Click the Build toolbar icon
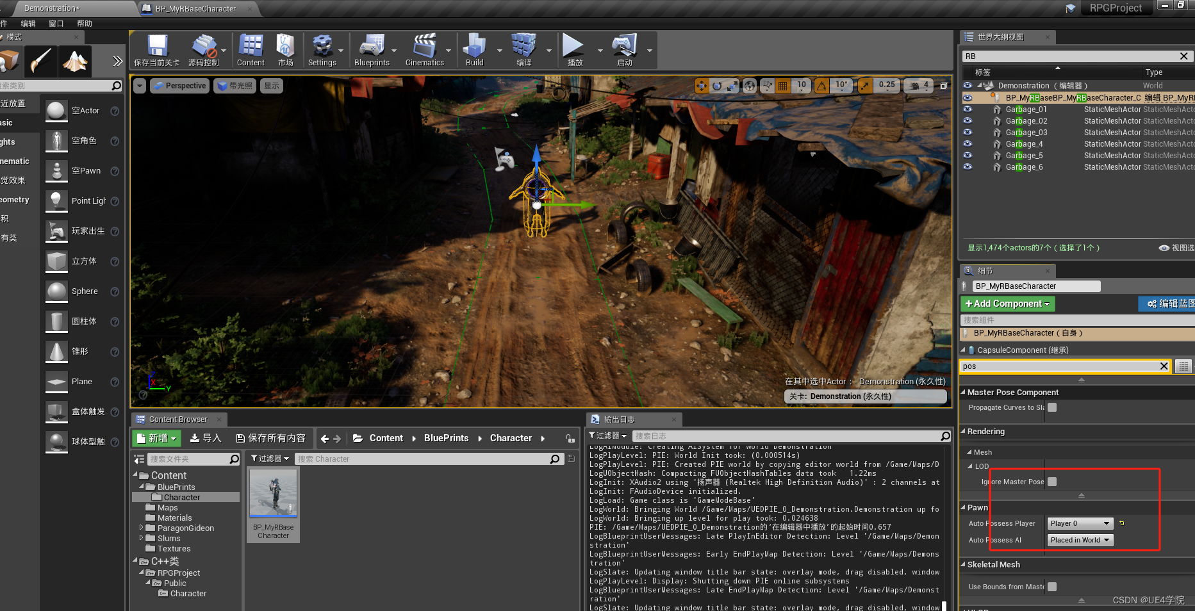Viewport: 1195px width, 611px height. click(474, 50)
